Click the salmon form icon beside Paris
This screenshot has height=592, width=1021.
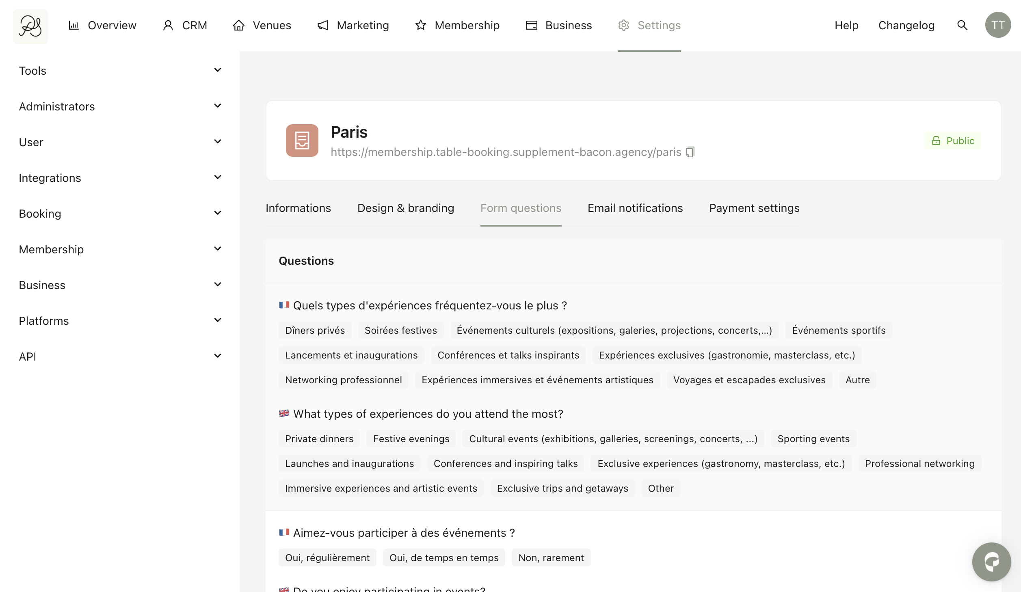[302, 140]
